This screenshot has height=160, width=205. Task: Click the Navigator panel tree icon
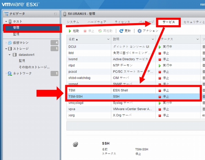[x=6, y=14]
